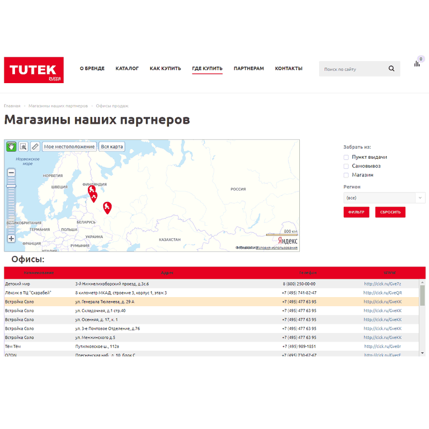Click the table scrollbar up arrow
This screenshot has width=429, height=429.
(422, 282)
